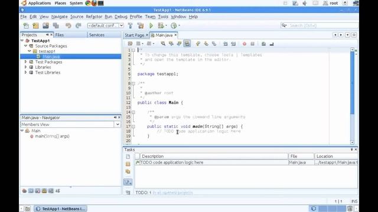Click the Save All toolbar icon
Image resolution: width=378 pixels, height=212 pixels.
56,25
